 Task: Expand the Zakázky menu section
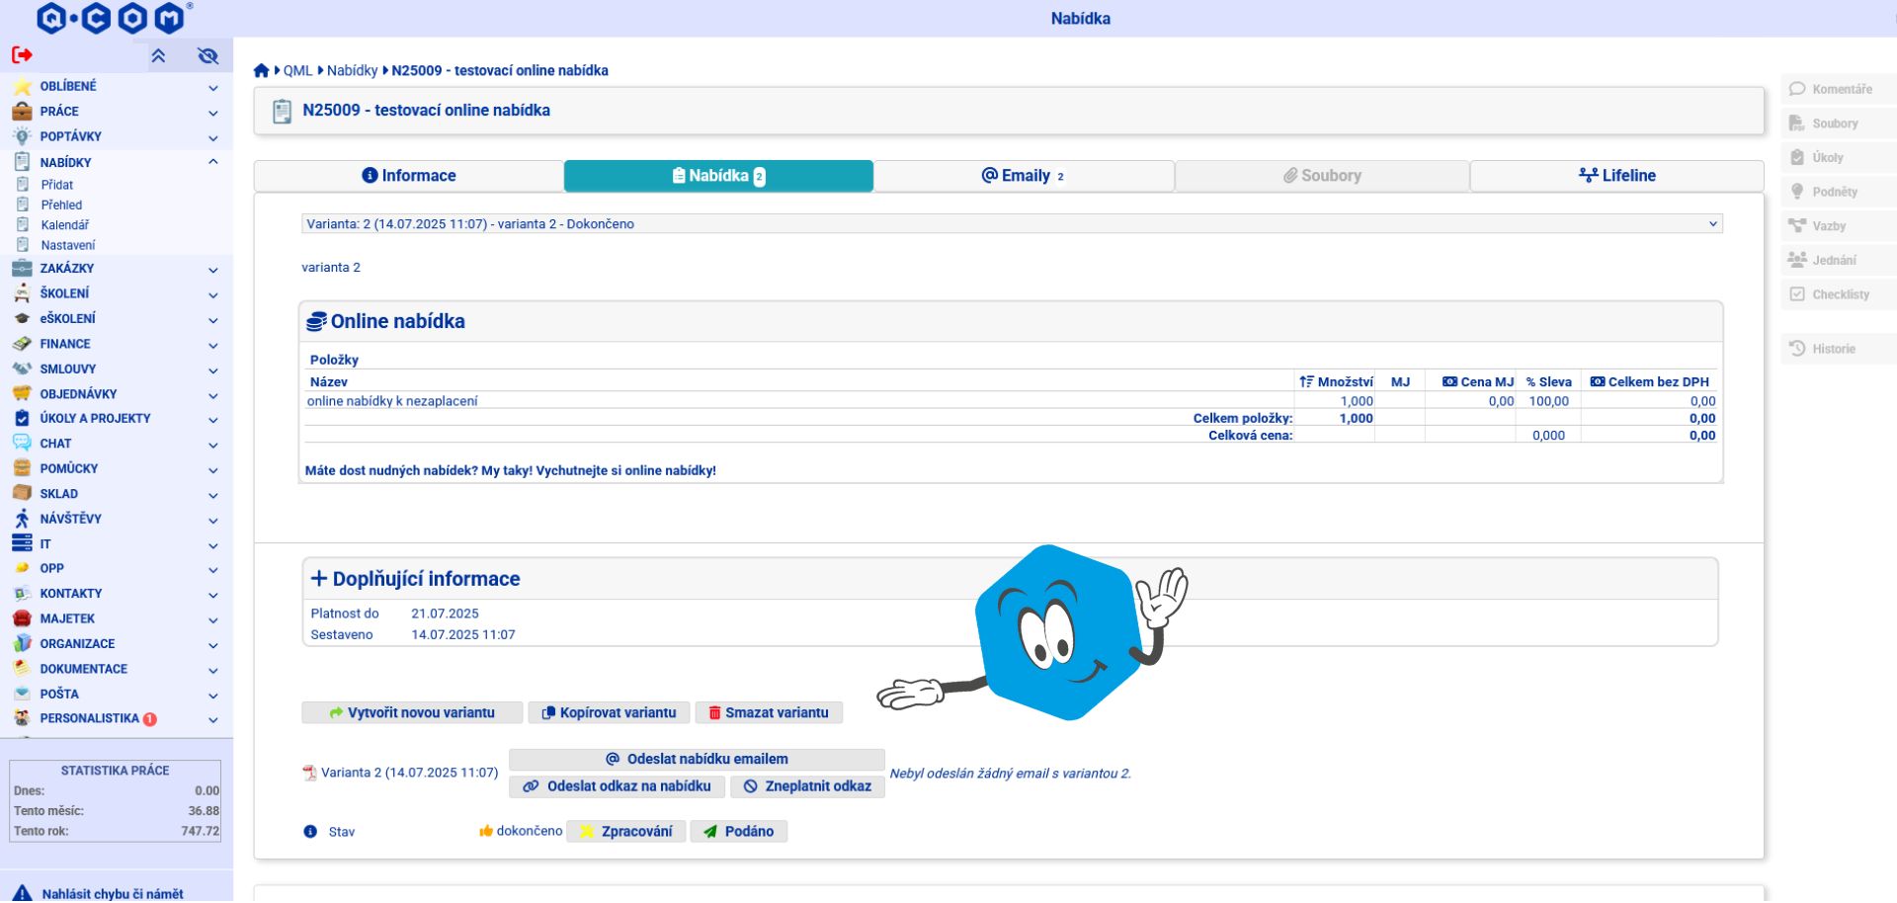(x=213, y=270)
